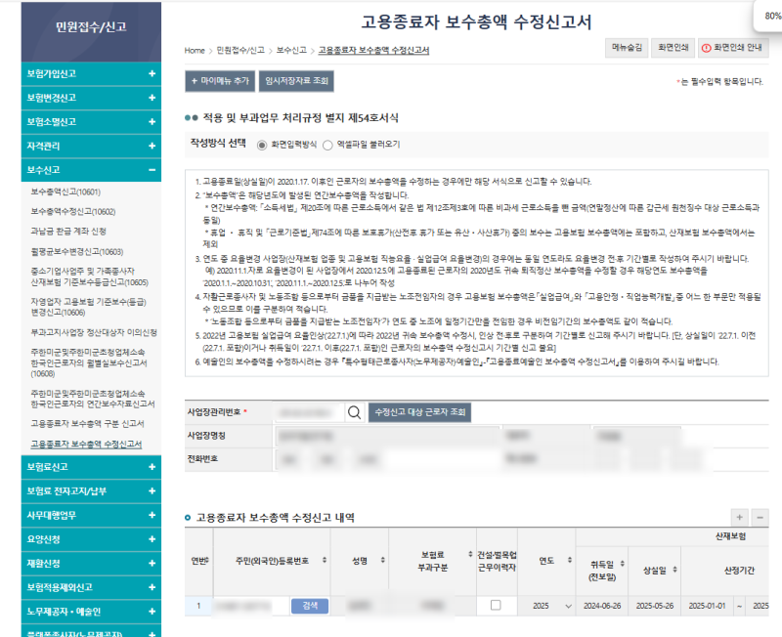Sort by 취득일(전보일) column arrows
The image size is (782, 637).
coord(623,564)
